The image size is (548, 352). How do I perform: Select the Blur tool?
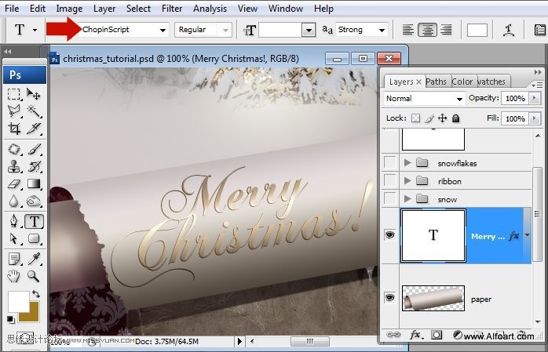pyautogui.click(x=14, y=201)
